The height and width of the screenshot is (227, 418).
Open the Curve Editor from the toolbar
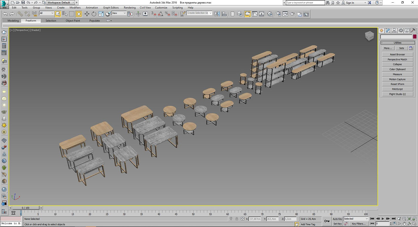[x=254, y=14]
